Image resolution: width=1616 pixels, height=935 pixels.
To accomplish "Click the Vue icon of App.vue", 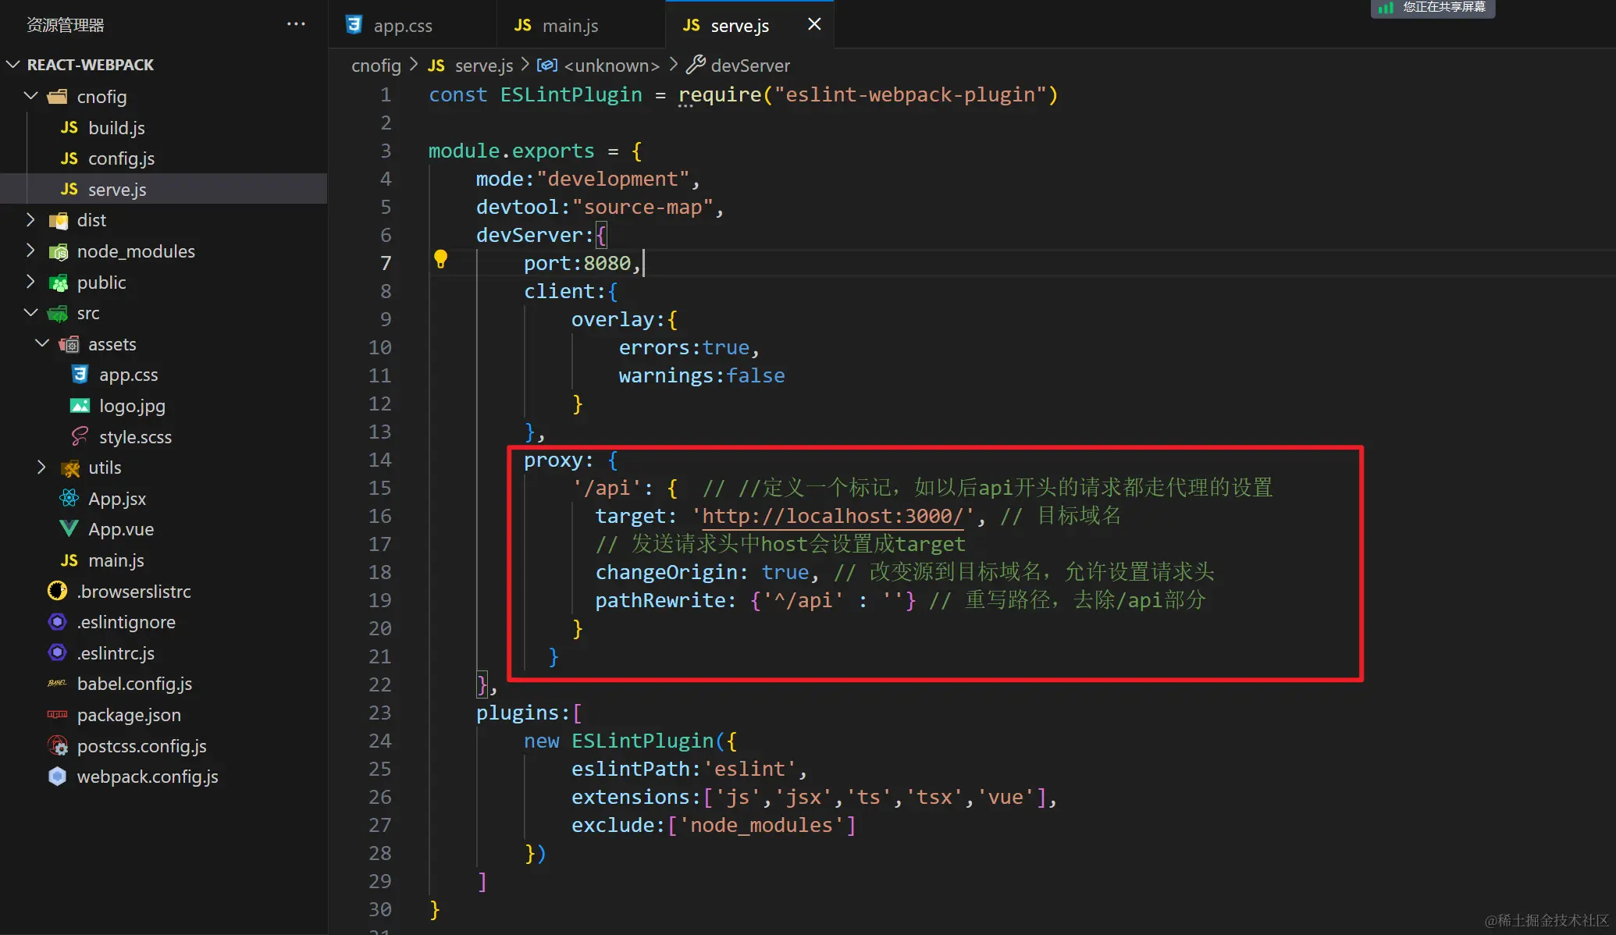I will (69, 529).
